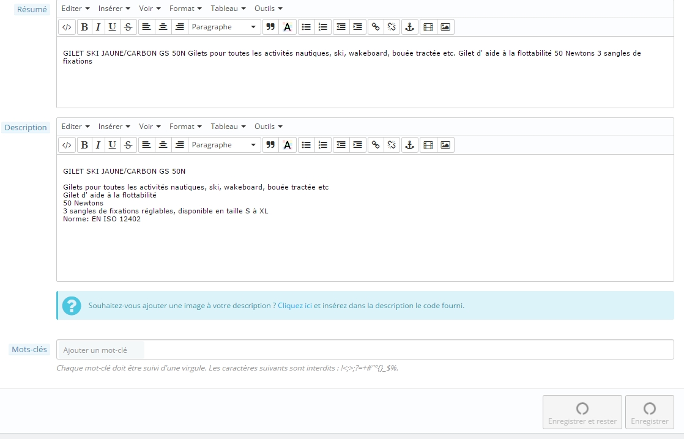The height and width of the screenshot is (439, 684).
Task: Open source code view in Résumé editor
Action: pyautogui.click(x=67, y=27)
